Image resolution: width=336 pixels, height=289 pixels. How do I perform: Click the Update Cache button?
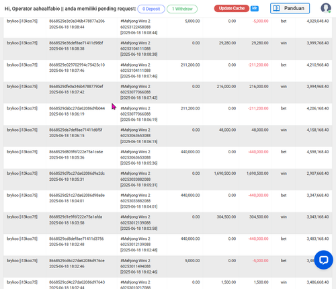tap(232, 8)
